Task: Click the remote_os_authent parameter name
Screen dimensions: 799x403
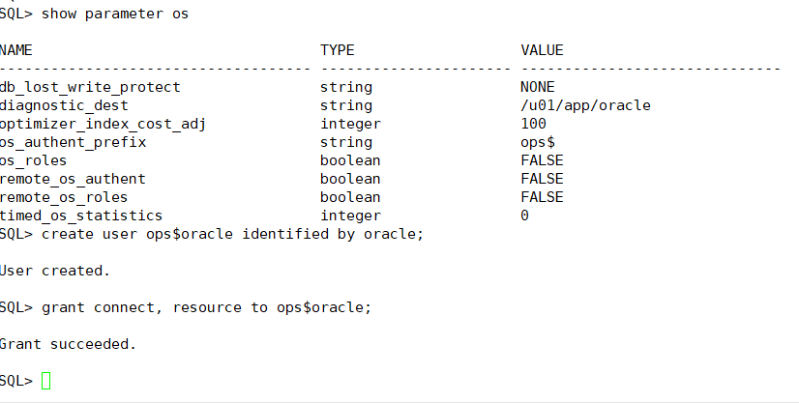Action: click(74, 179)
